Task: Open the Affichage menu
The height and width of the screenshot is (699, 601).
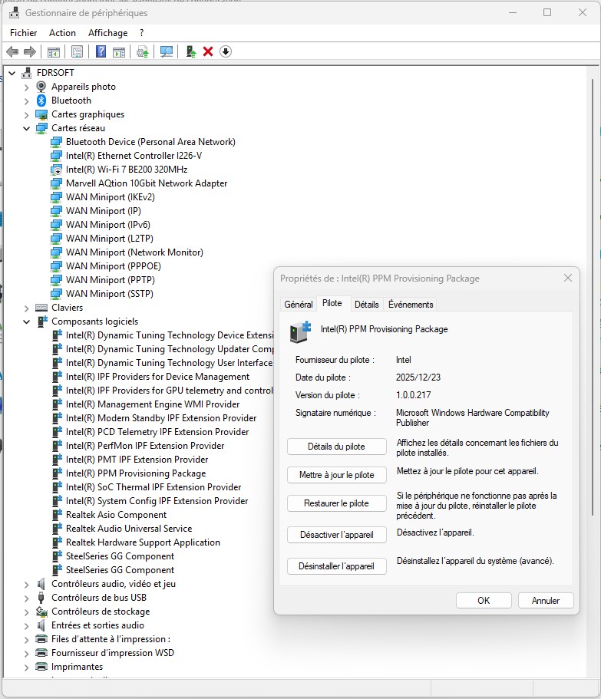Action: coord(107,33)
